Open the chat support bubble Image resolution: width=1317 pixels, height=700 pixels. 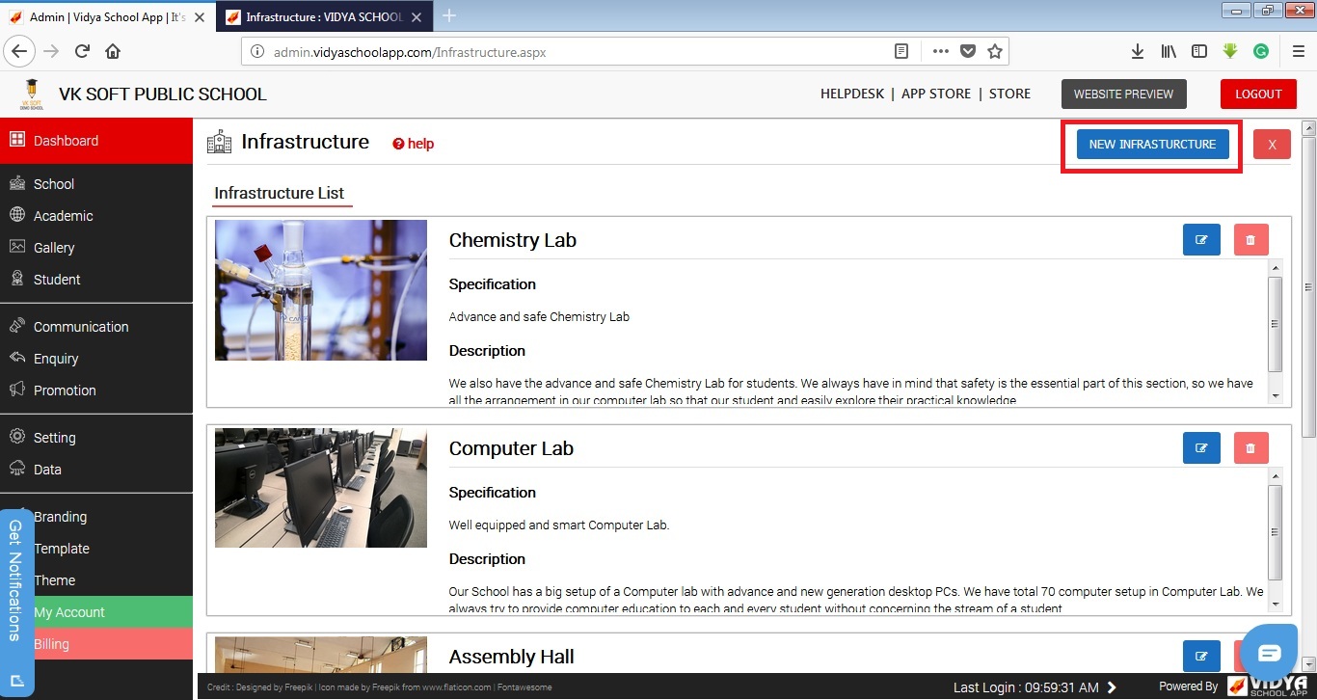coord(1270,653)
